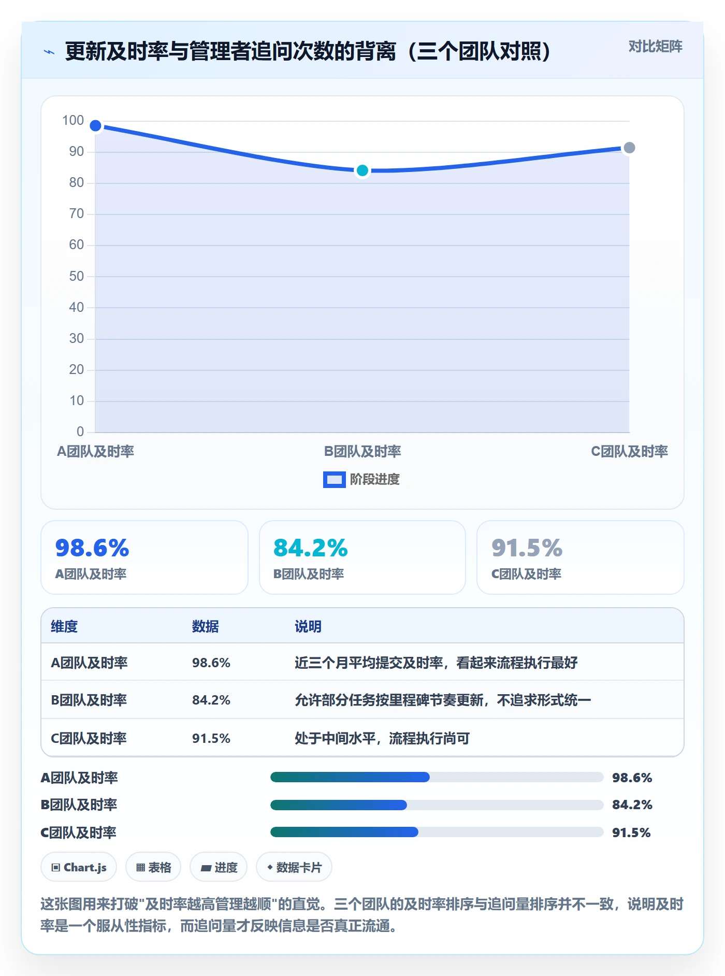Click table cell value 91.5%
This screenshot has width=725, height=976.
coord(211,738)
